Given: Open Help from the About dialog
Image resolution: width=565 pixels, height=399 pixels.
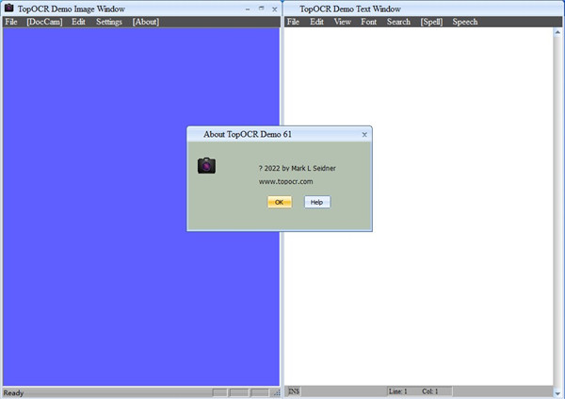Looking at the screenshot, I should pos(317,202).
